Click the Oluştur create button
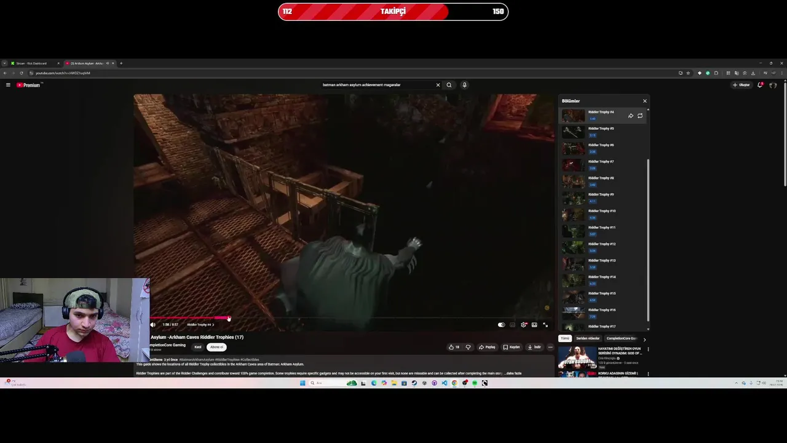Screen dimensions: 787x443 click(741, 85)
